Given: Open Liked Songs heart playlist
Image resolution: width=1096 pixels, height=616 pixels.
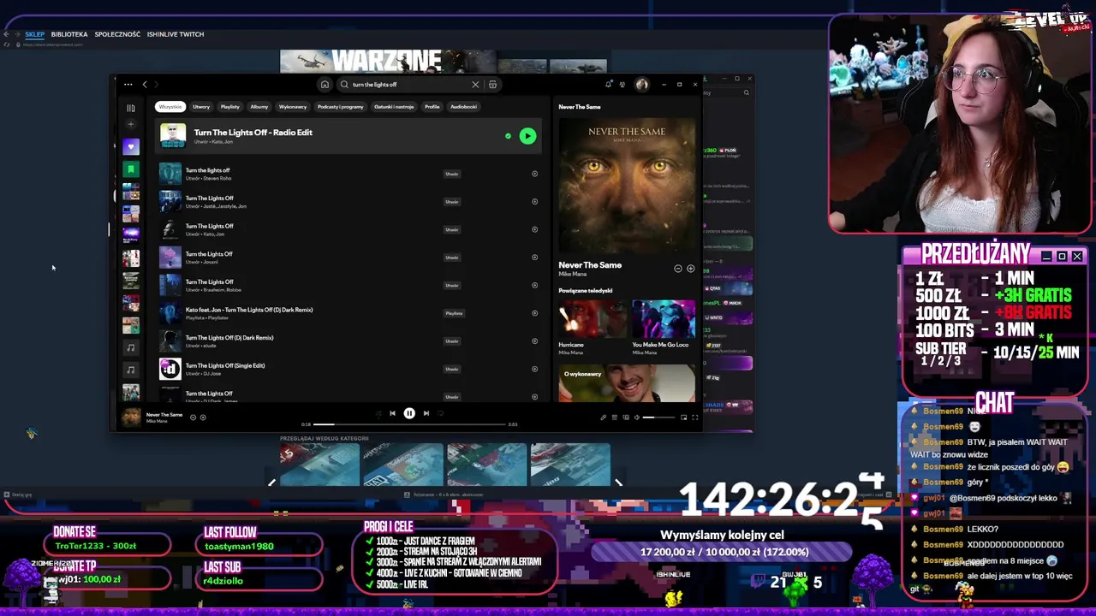Looking at the screenshot, I should tap(131, 147).
